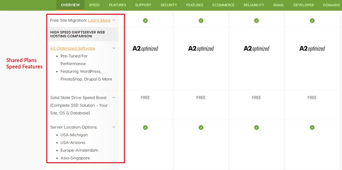The width and height of the screenshot is (342, 170).
Task: Click the A2 optimized logo in third plan column
Action: tap(256, 49)
